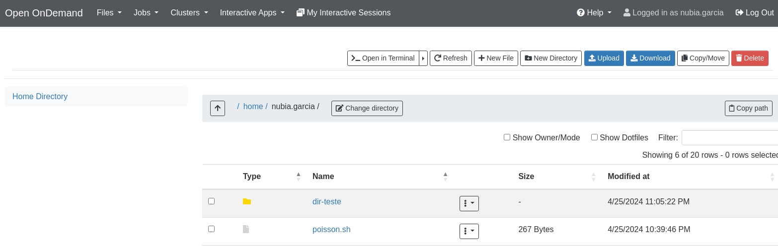Select the dir-teste row checkbox
The image size is (778, 246).
212,201
